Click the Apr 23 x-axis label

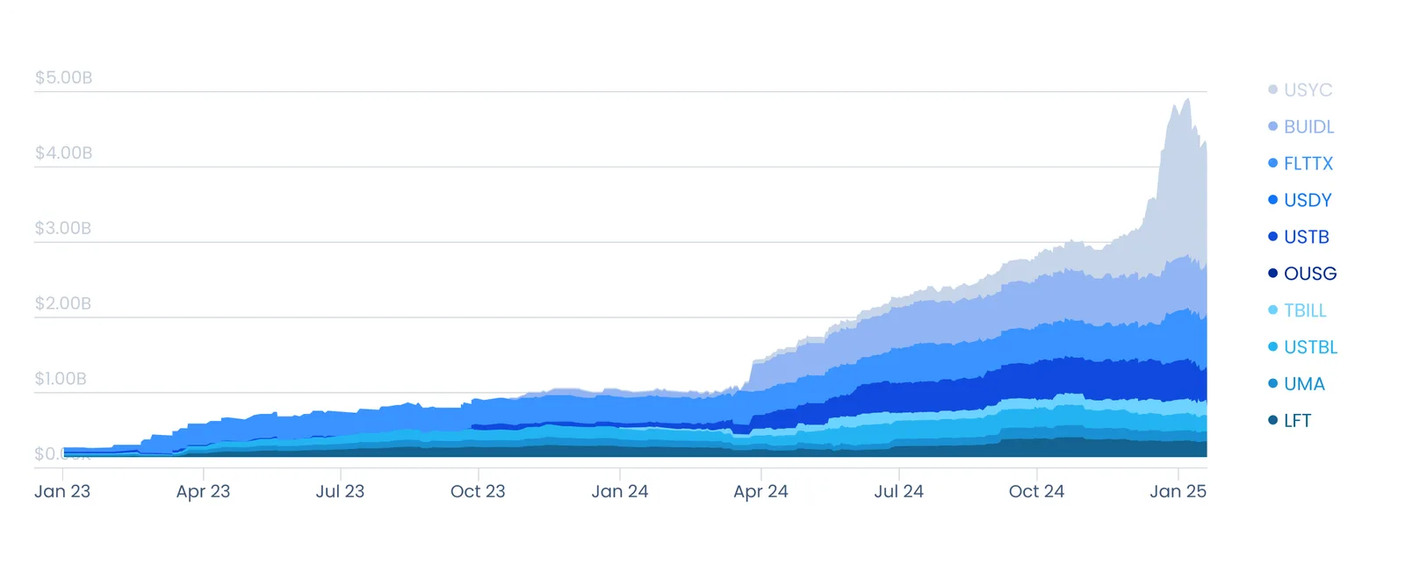click(x=203, y=491)
